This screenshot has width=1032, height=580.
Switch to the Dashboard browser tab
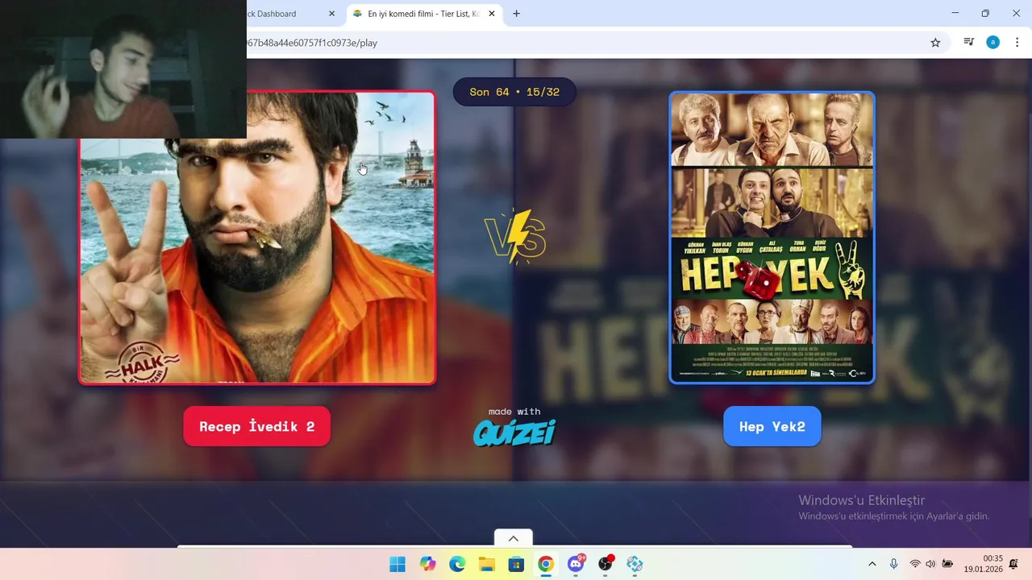282,14
